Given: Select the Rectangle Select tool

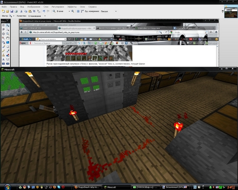Looking at the screenshot, I should [3, 25].
